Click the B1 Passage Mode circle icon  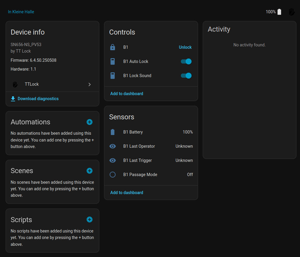click(x=113, y=175)
